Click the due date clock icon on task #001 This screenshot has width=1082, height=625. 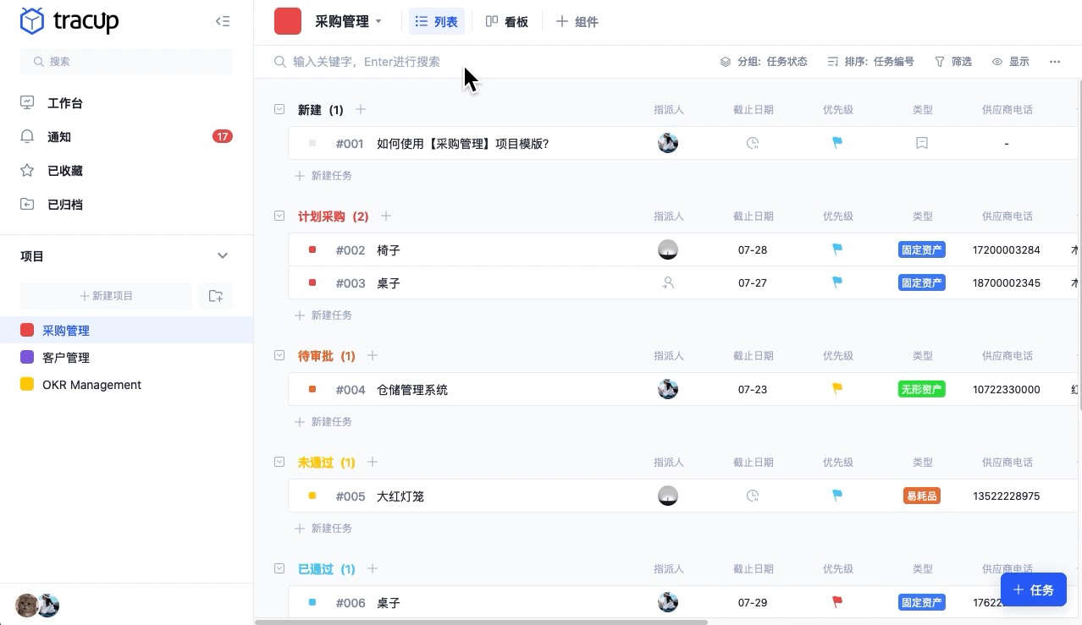(x=752, y=143)
